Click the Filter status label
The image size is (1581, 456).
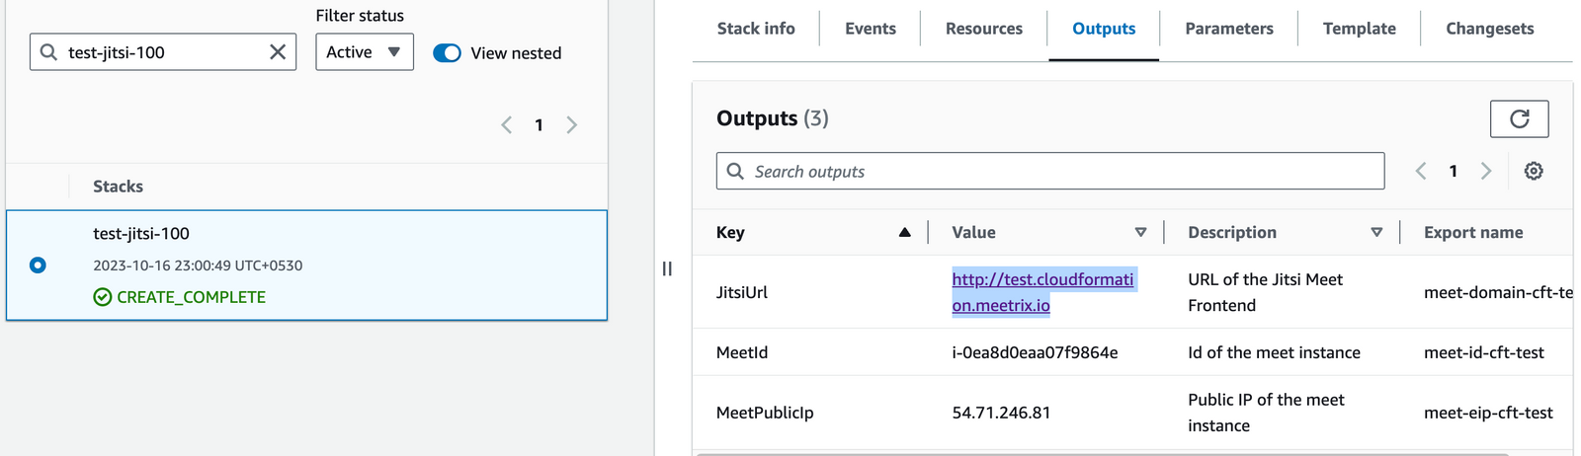click(x=360, y=16)
